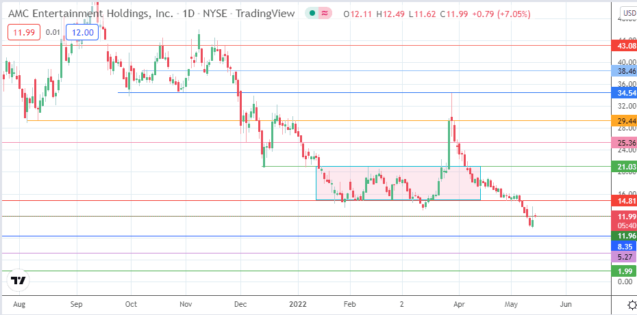Click the red sell price 11.99 box
The image size is (637, 315).
pos(24,32)
